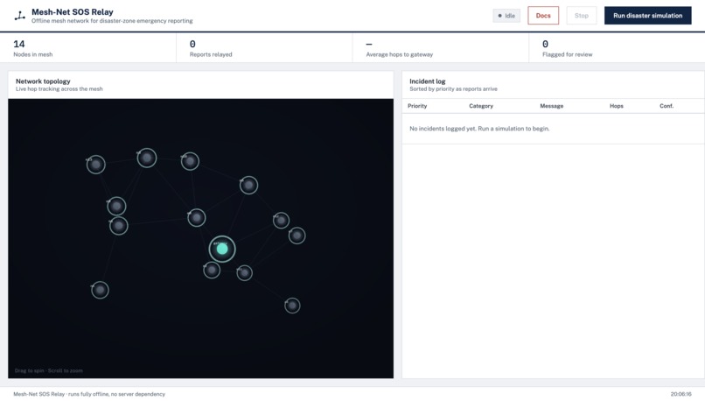Click the No incidents logged yet message
Viewport: 705px width, 401px height.
[479, 129]
